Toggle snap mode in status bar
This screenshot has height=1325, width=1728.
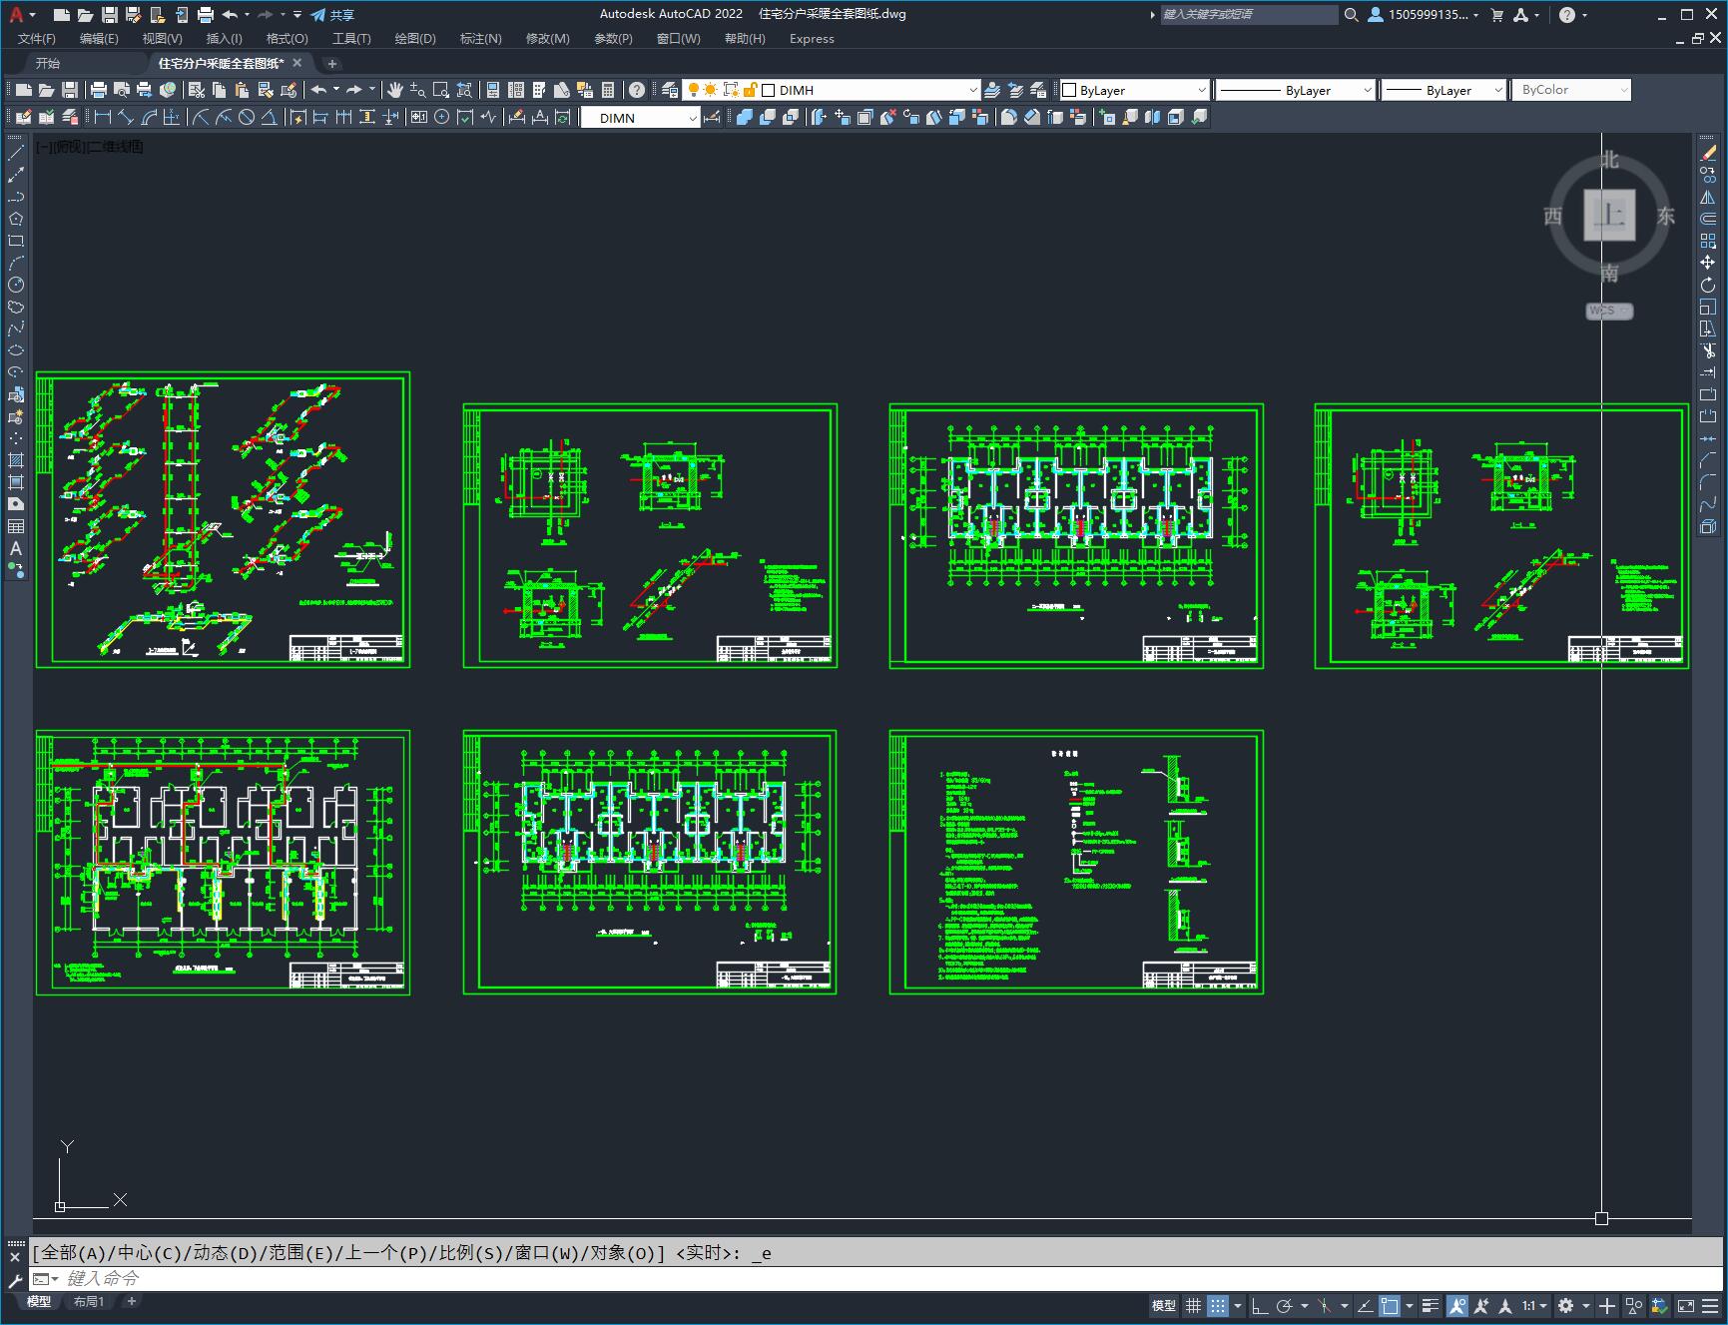click(1217, 1305)
